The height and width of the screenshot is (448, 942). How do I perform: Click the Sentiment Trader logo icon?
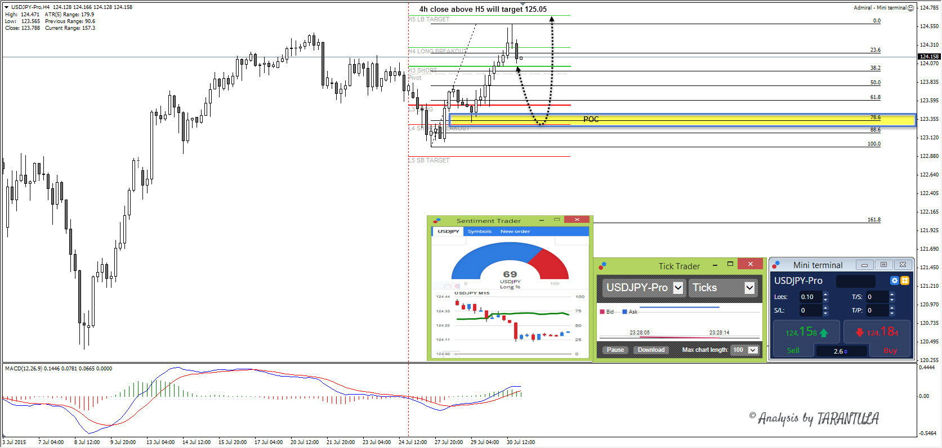[x=436, y=220]
